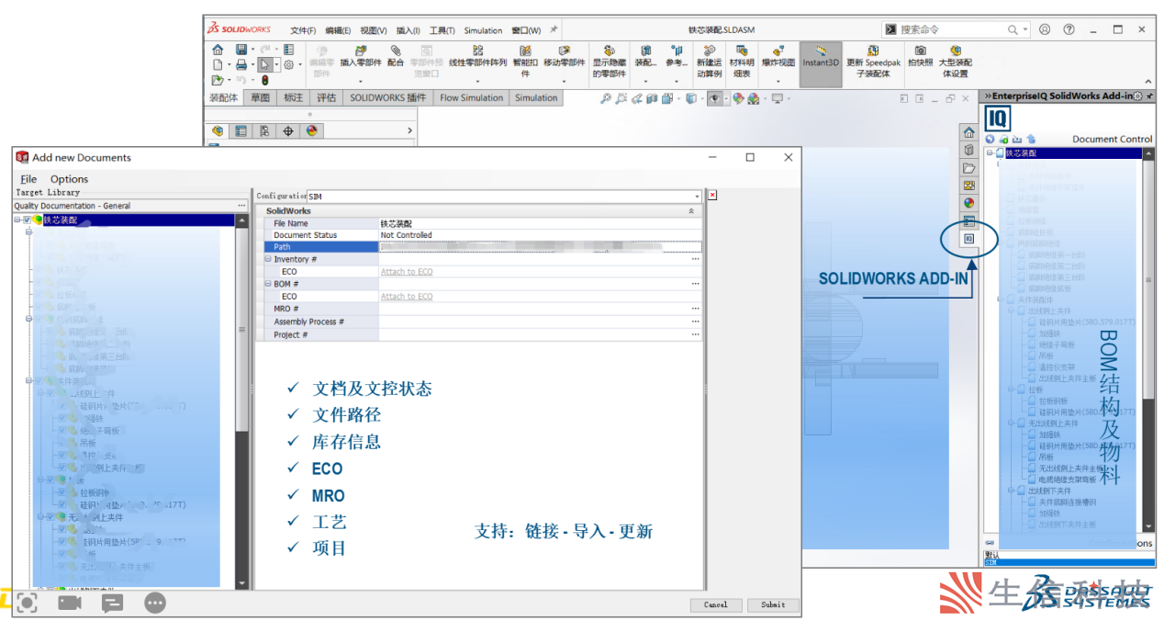
Task: Open the Configuration SIM dropdown
Action: 697,196
